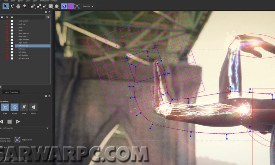Stop tracking with the square button
Image resolution: width=275 pixels, height=165 pixels.
tap(10, 121)
